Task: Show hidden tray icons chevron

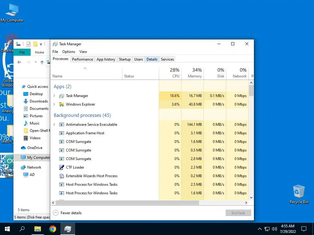Action: point(259,229)
